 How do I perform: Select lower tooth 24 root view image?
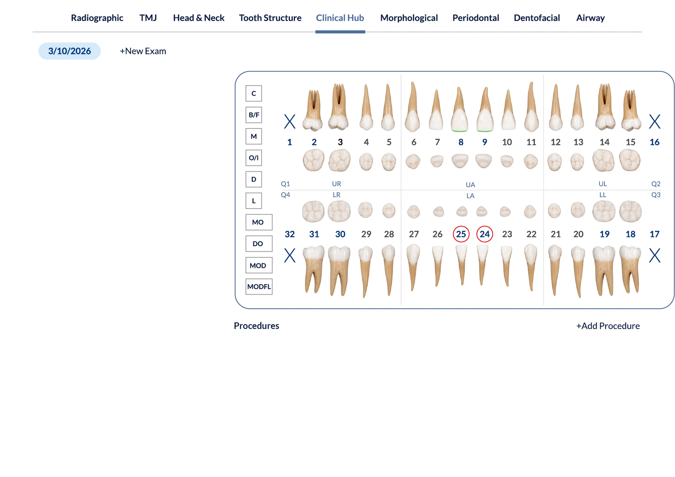(x=482, y=265)
